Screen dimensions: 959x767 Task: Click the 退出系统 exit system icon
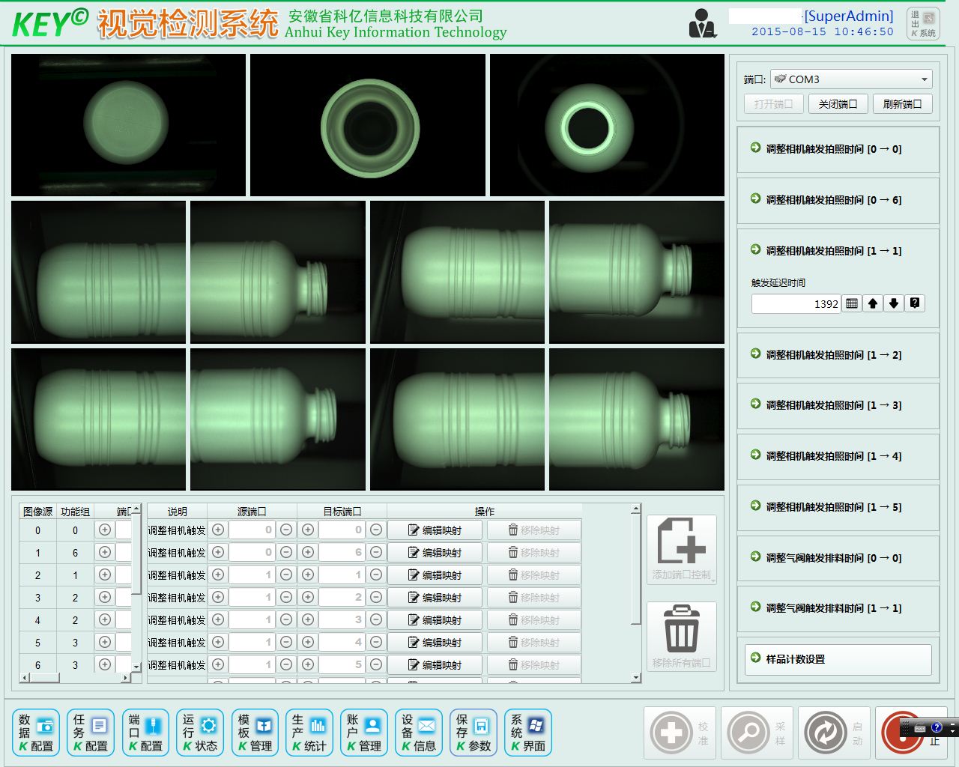click(924, 23)
